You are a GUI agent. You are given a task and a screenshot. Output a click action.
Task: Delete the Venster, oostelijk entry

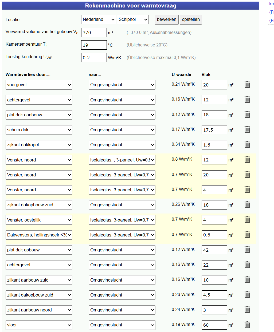tap(247, 220)
